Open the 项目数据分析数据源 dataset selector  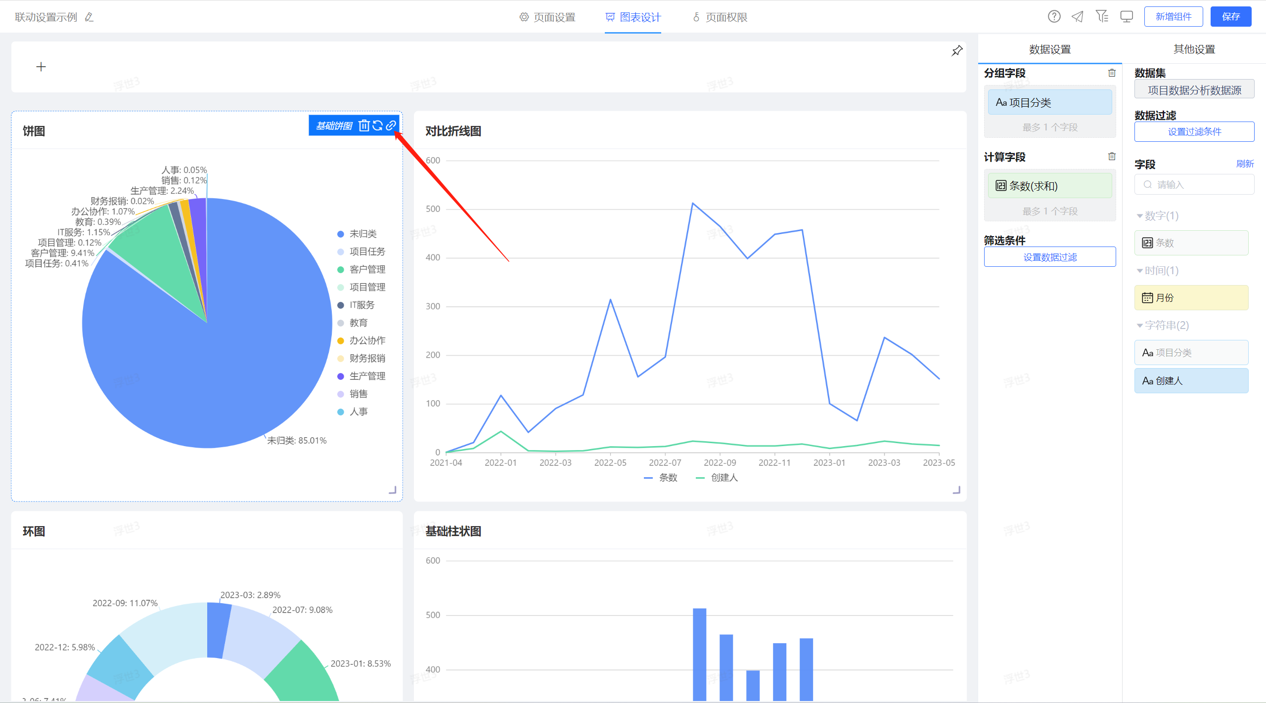(x=1194, y=90)
